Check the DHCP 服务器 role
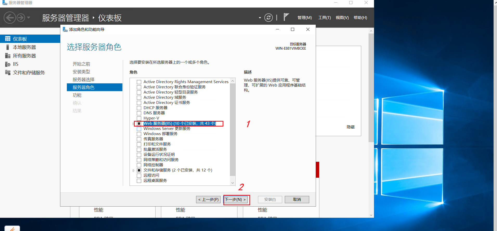Screen dimensions: 497x231 139,108
